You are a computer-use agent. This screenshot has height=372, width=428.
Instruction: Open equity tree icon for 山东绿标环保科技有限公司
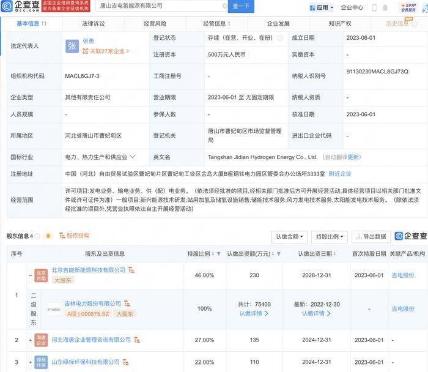click(x=125, y=362)
